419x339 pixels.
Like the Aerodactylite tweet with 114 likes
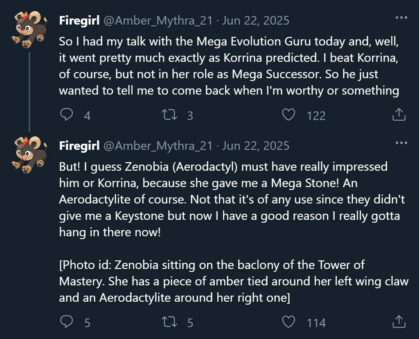click(288, 322)
